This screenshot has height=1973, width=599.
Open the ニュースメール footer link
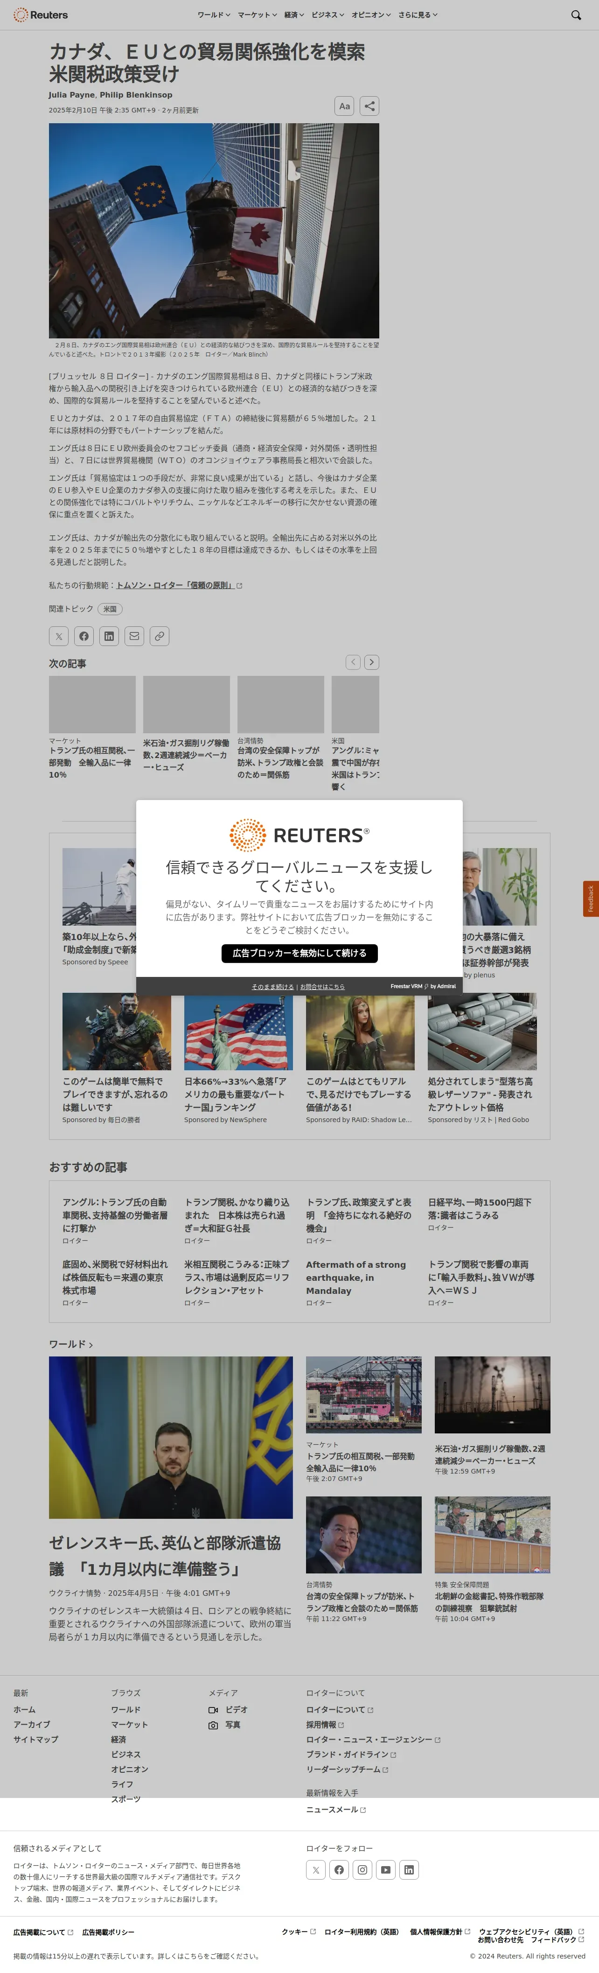coord(336,1810)
